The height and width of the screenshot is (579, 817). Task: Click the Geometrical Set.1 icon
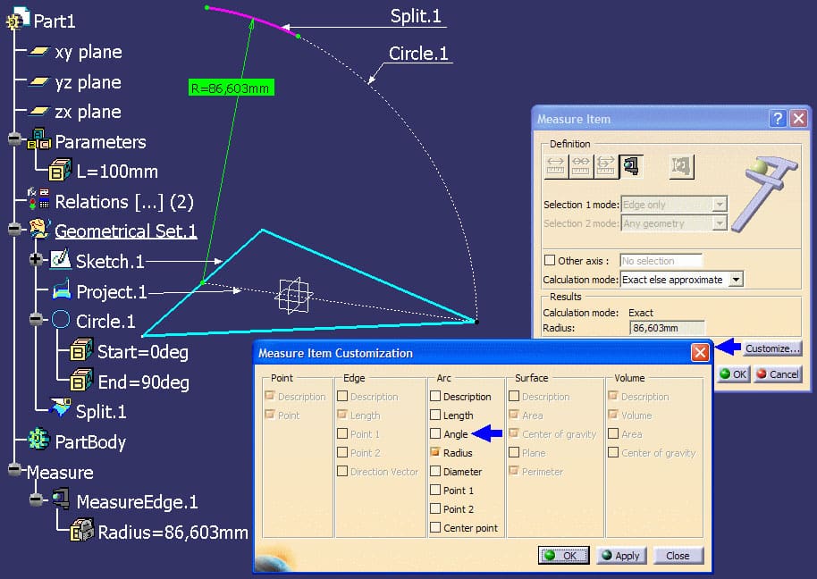coord(39,229)
